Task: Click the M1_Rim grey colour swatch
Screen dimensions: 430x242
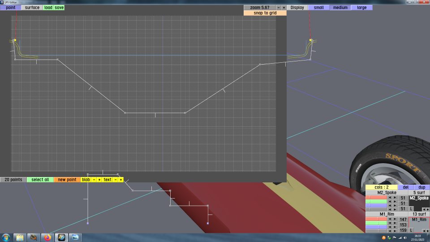Action: 419,225
